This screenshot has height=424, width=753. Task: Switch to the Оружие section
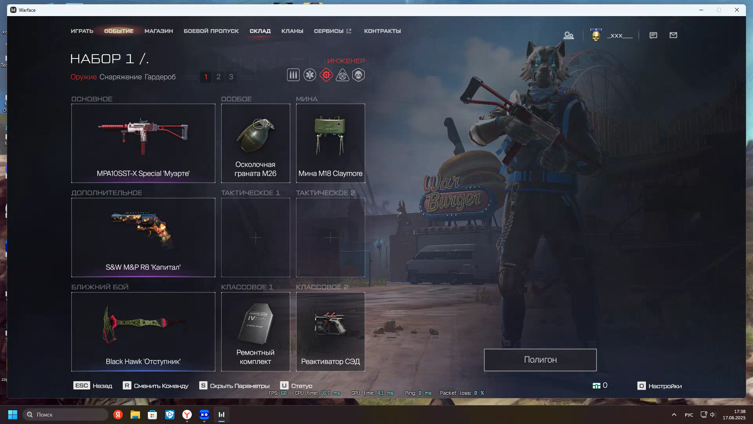pos(84,77)
